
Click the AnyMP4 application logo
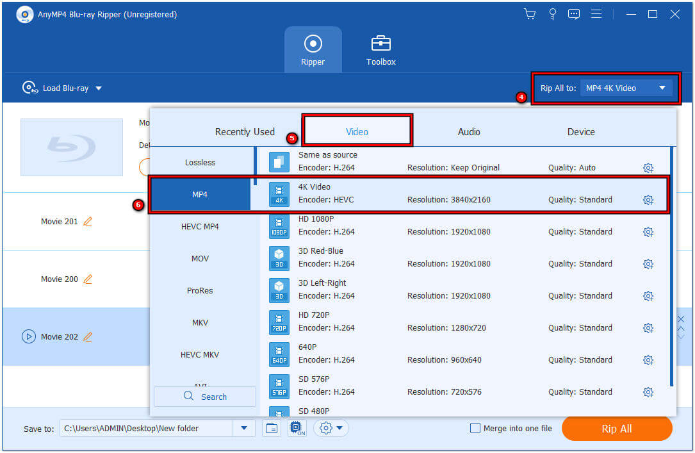[x=25, y=15]
